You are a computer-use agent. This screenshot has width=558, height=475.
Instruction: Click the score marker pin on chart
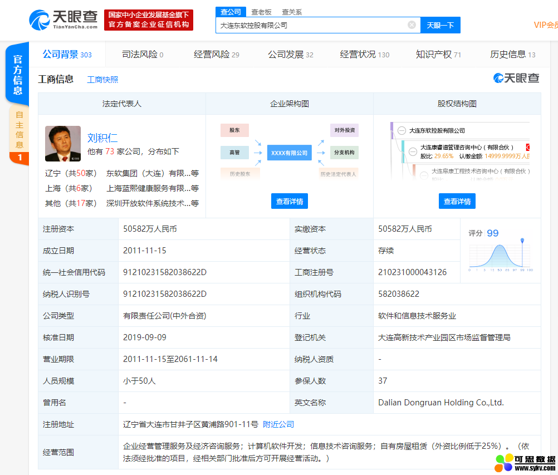click(x=522, y=241)
